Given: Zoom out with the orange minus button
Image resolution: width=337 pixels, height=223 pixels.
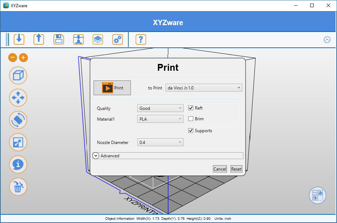Looking at the screenshot, I should (13, 57).
